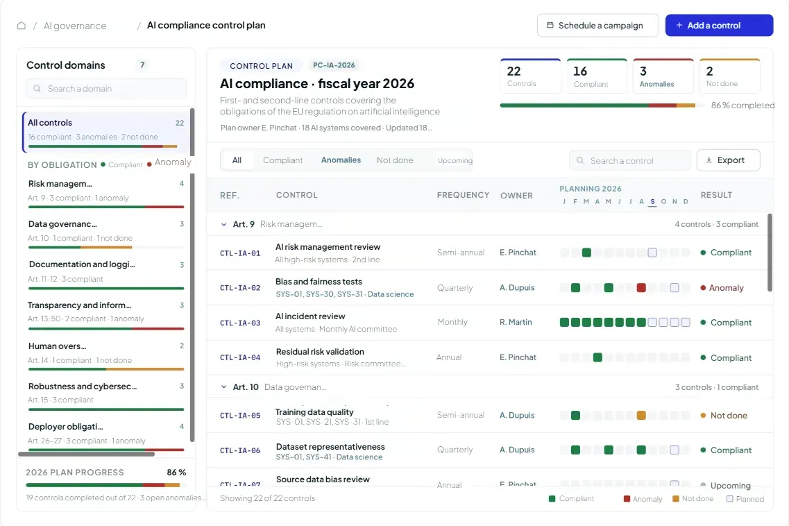Collapse the Art. 10 Data governance group
The width and height of the screenshot is (789, 526).
coord(224,387)
